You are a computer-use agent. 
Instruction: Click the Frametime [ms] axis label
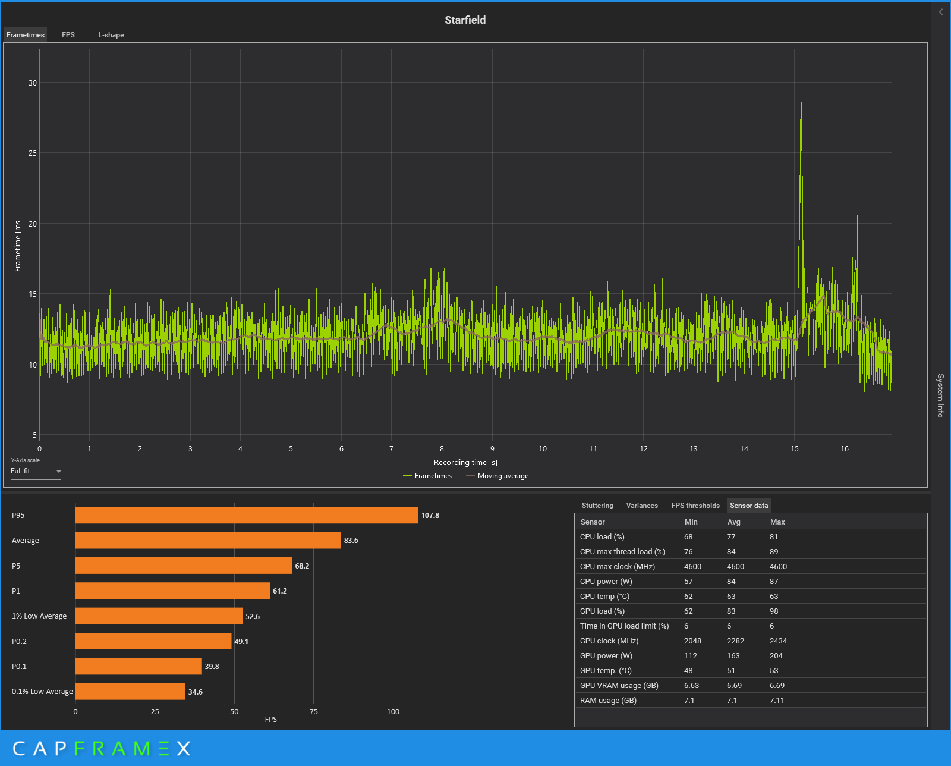click(18, 245)
